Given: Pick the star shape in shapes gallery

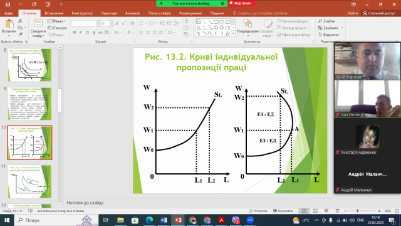Looking at the screenshot, I should click(x=227, y=33).
